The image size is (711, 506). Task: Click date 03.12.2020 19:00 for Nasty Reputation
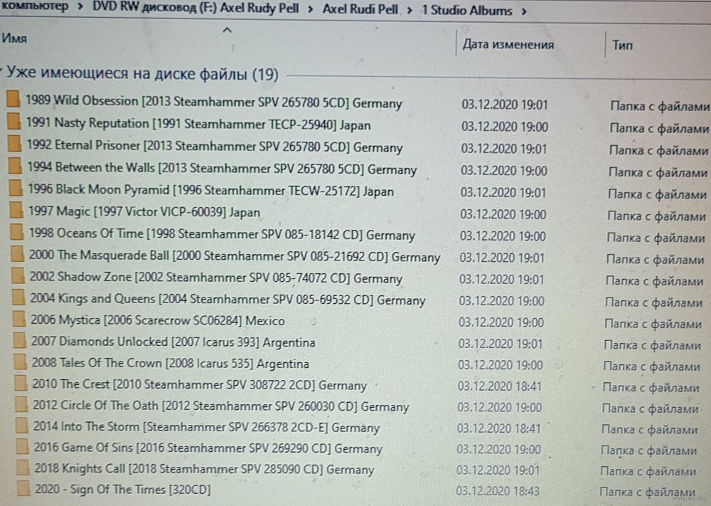505,127
